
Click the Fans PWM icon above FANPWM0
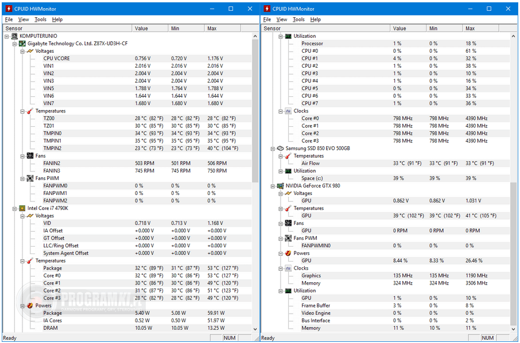tap(30, 178)
